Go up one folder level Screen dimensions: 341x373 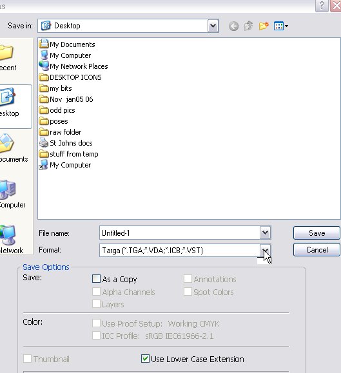coord(248,26)
